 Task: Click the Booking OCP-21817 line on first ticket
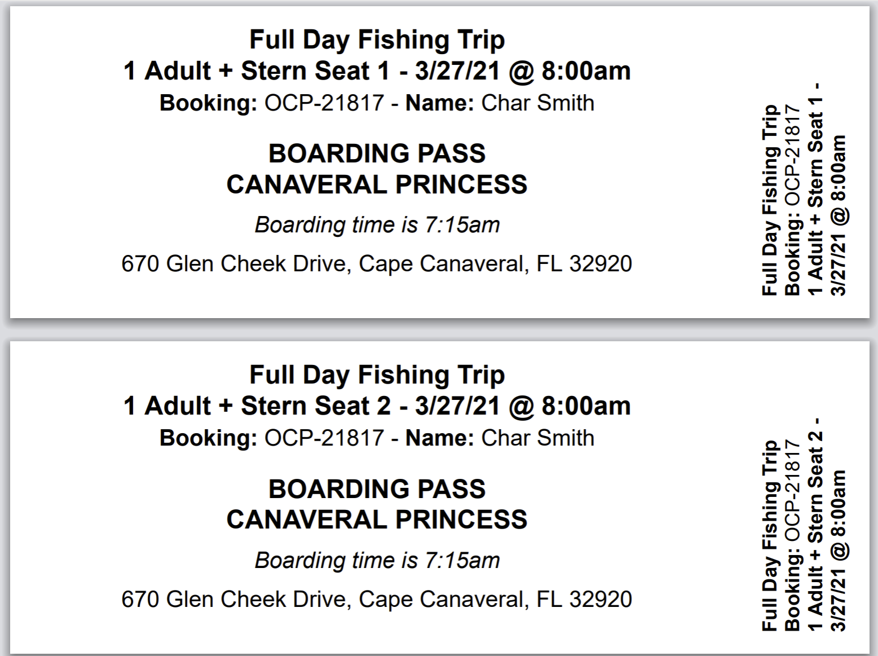click(377, 103)
